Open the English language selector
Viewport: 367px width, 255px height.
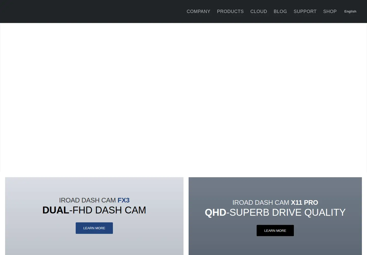click(x=350, y=11)
